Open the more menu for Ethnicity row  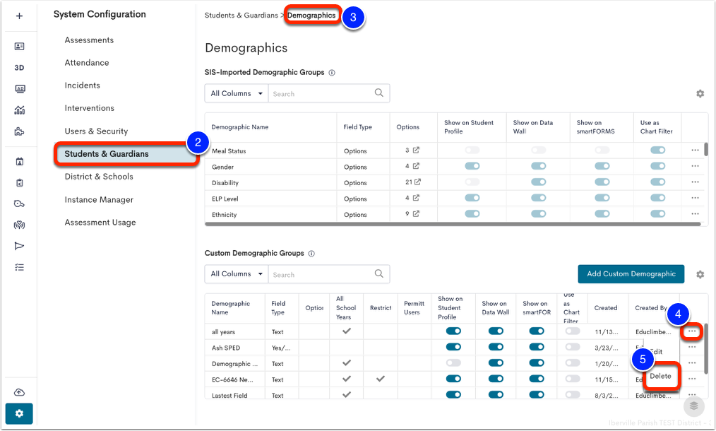695,213
